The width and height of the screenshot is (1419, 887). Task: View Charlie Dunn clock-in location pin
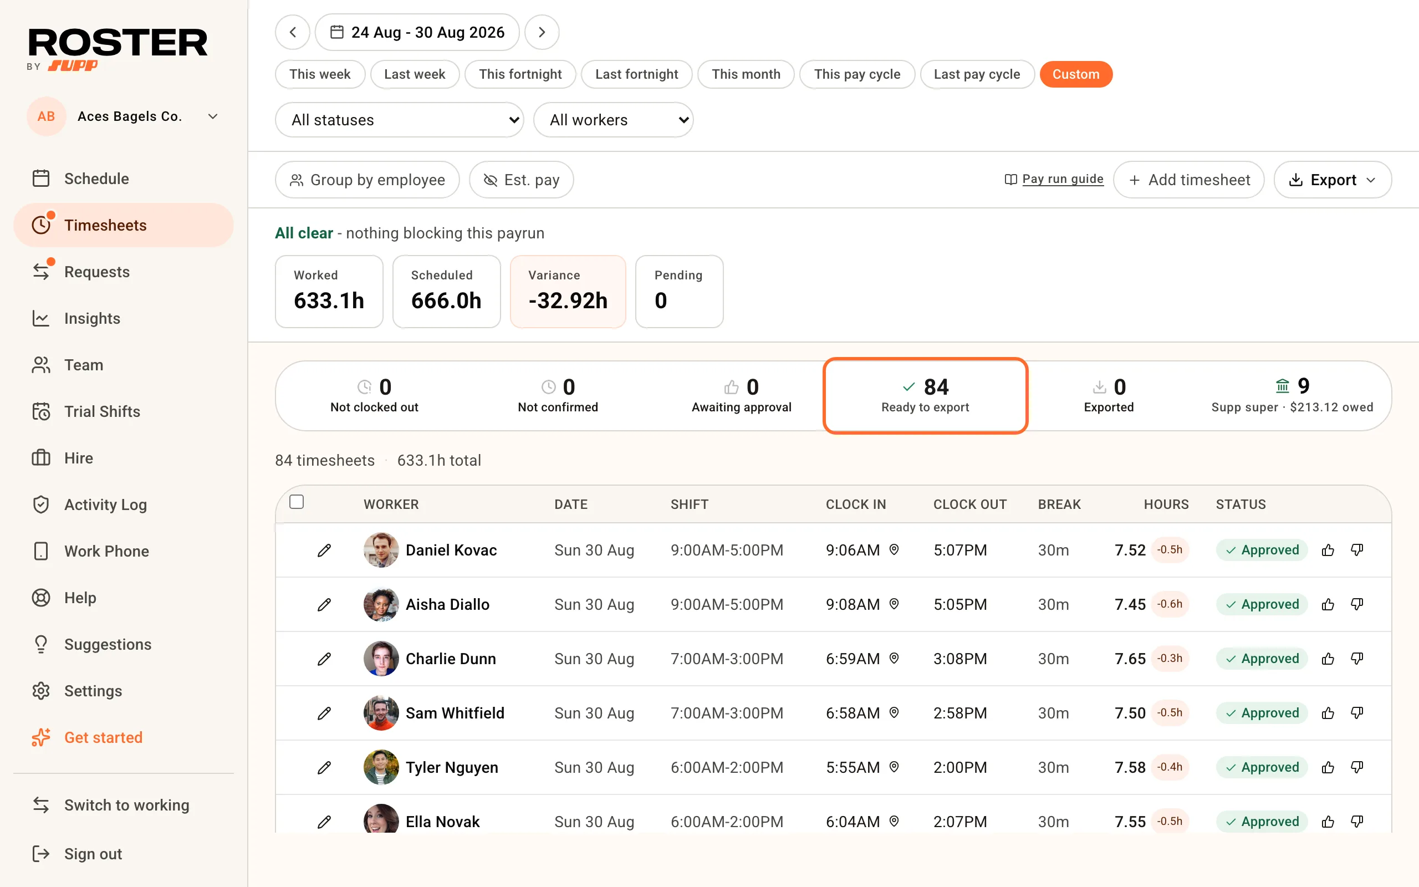(x=894, y=658)
